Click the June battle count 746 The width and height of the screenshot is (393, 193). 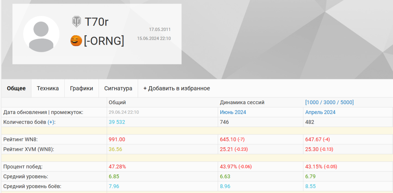[224, 122]
